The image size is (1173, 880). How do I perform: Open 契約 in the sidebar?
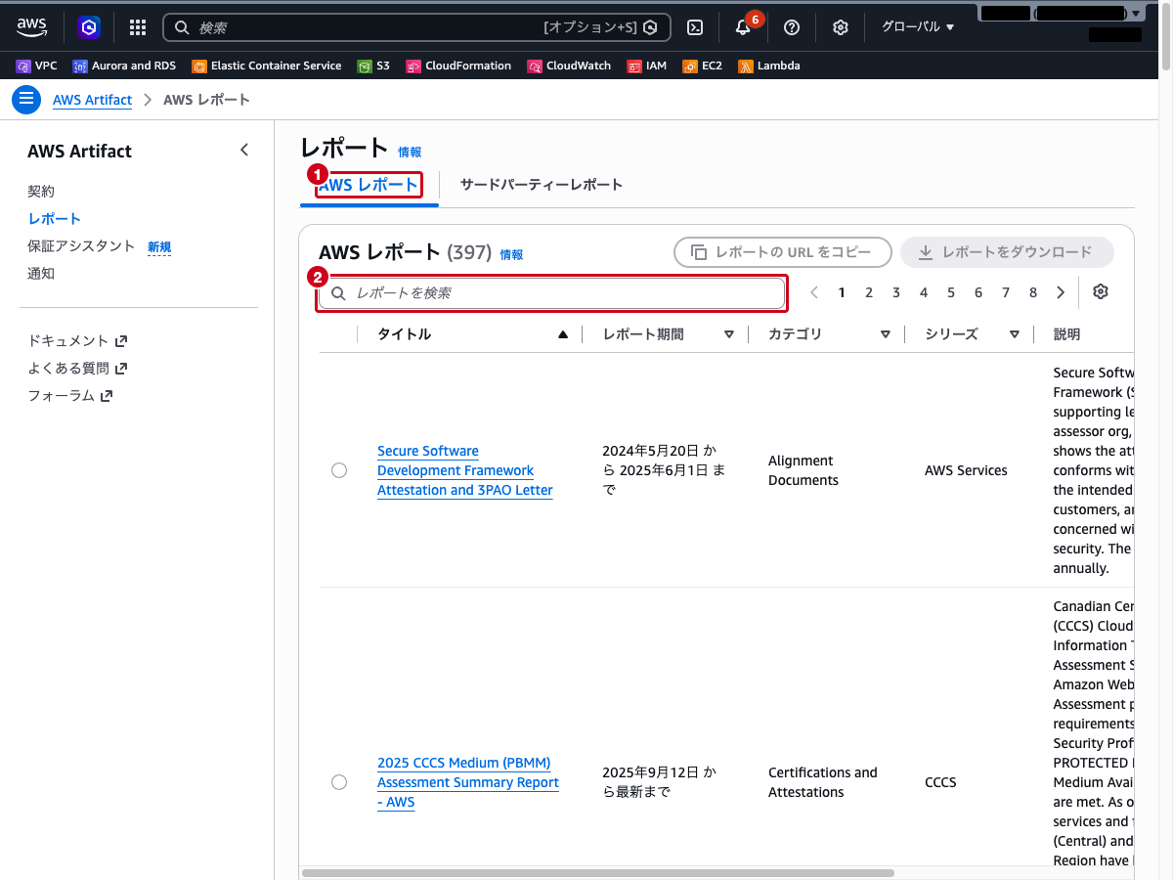click(41, 192)
